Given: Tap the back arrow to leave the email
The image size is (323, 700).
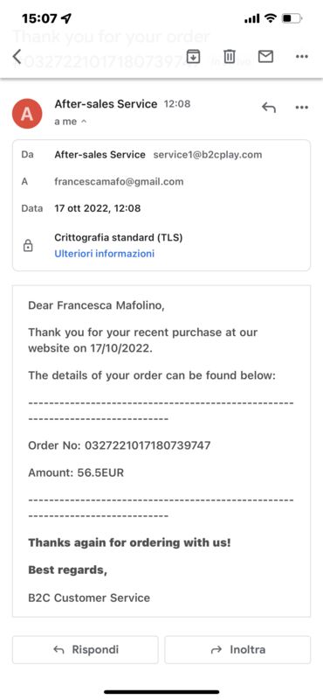Looking at the screenshot, I should click(17, 57).
